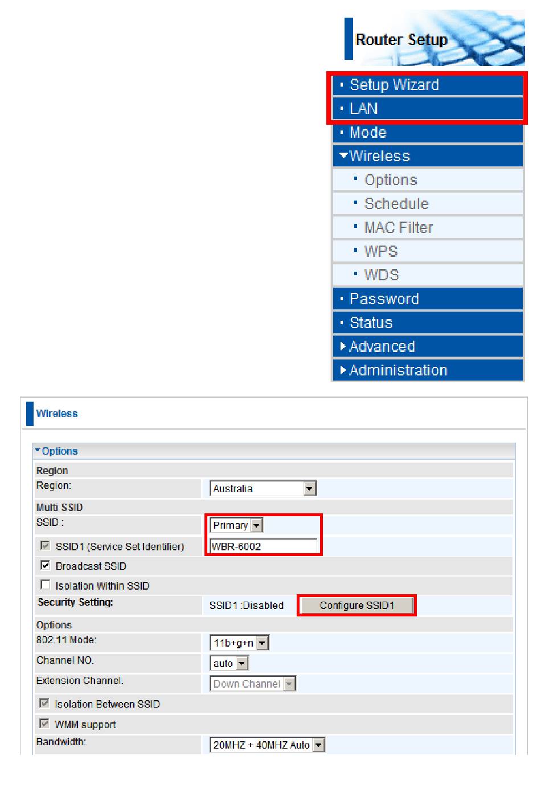Open the 802.11 Mode dropdown
This screenshot has height=805, width=541.
239,643
